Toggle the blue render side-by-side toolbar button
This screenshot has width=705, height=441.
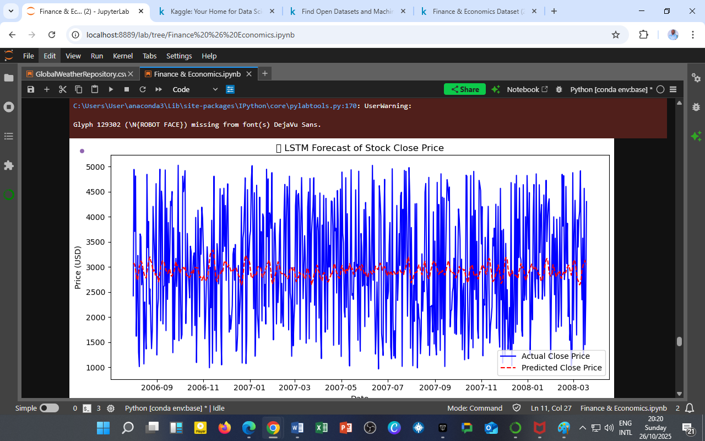pos(230,89)
